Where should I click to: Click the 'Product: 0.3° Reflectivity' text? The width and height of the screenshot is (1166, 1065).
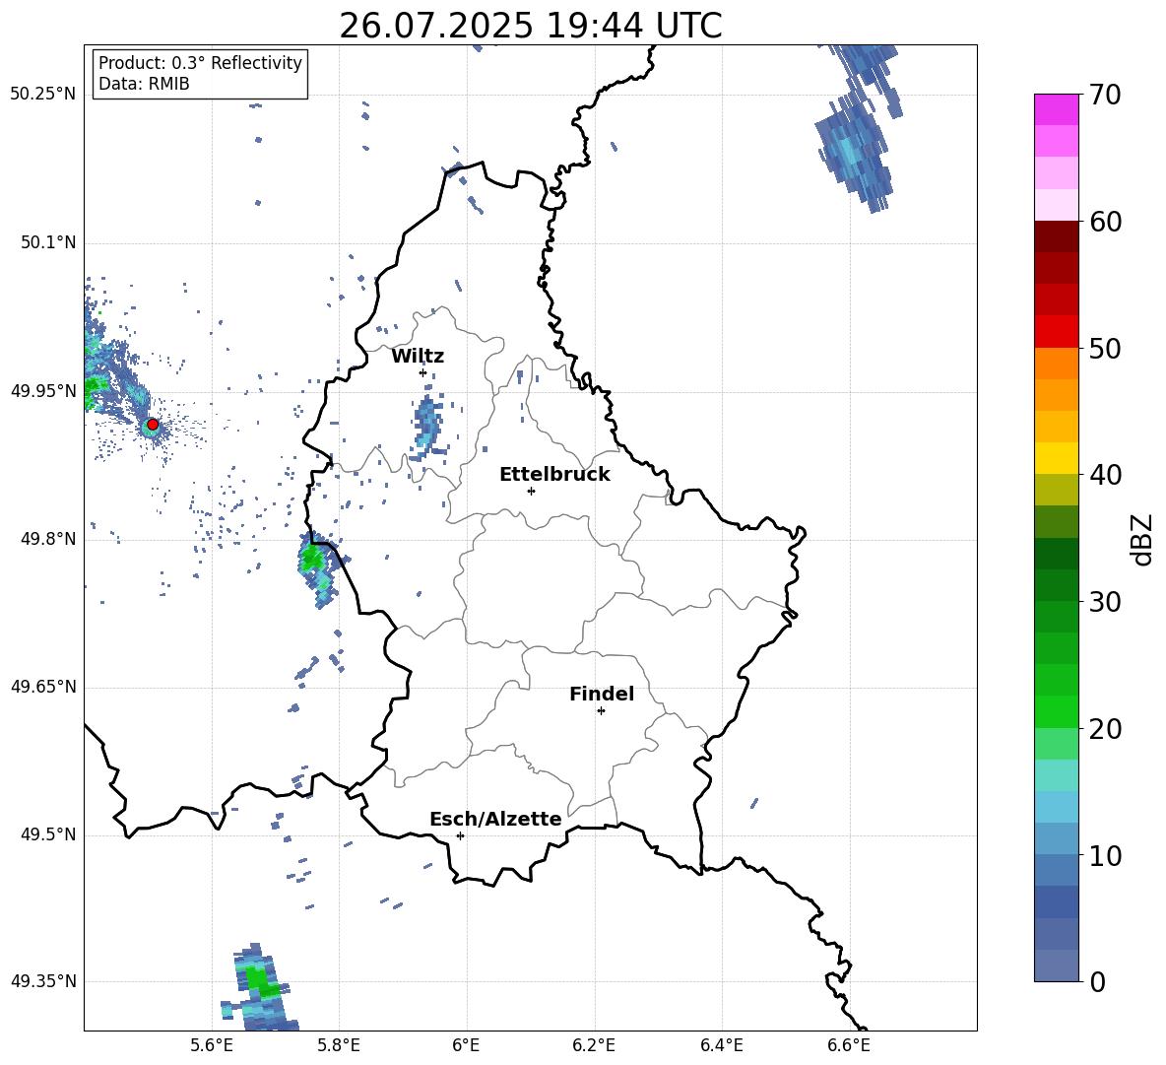[x=200, y=63]
